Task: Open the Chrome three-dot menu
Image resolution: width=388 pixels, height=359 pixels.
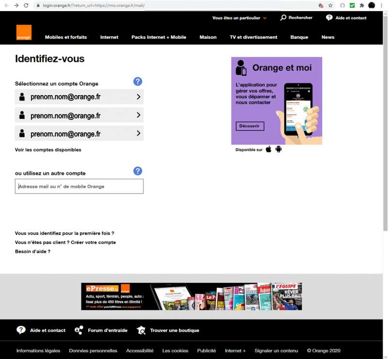Action: tap(382, 5)
